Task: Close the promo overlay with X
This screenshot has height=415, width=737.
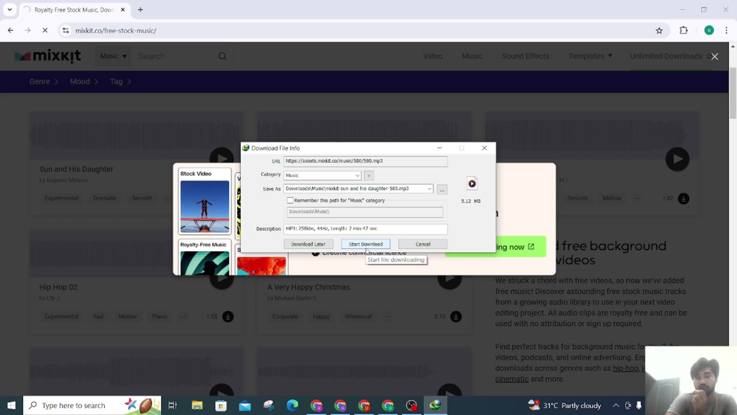Action: [x=715, y=56]
